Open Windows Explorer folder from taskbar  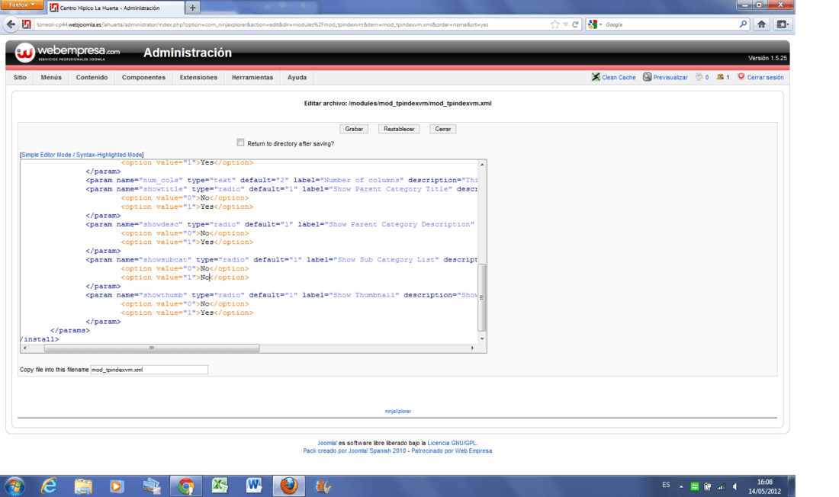pyautogui.click(x=83, y=486)
